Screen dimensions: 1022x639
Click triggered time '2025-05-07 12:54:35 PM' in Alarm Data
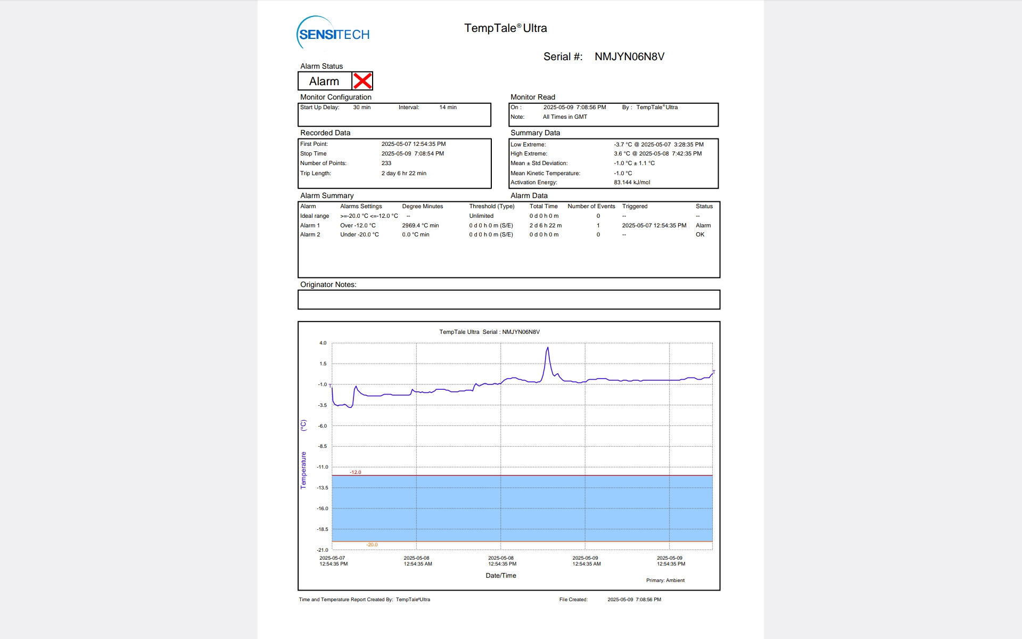click(654, 226)
